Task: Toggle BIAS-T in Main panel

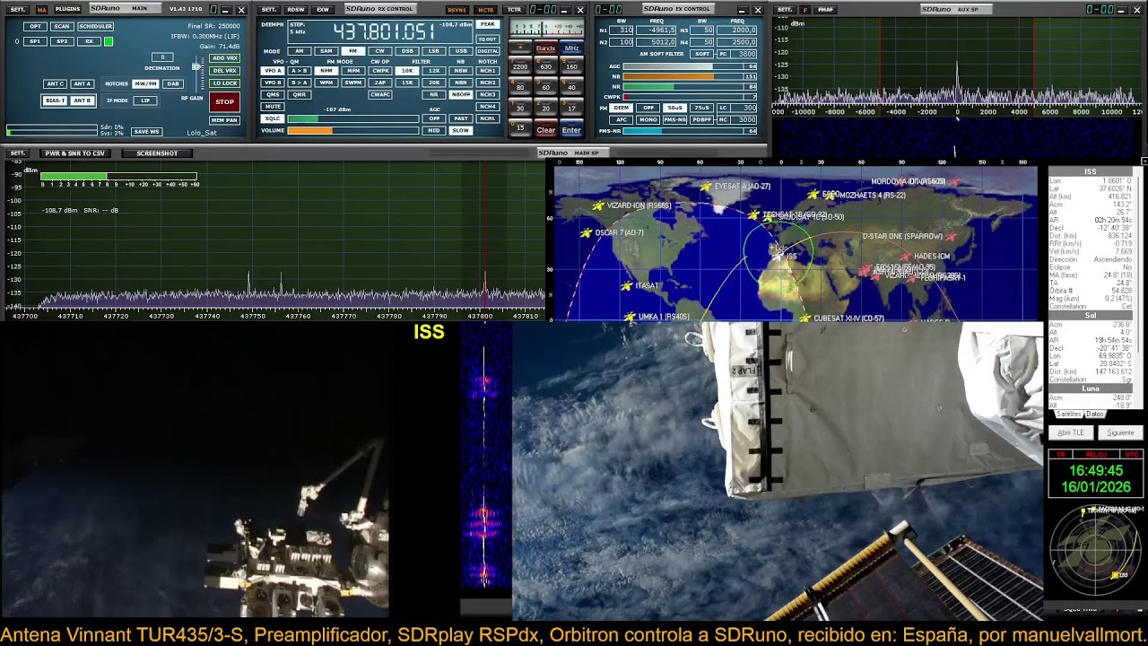Action: pos(55,100)
